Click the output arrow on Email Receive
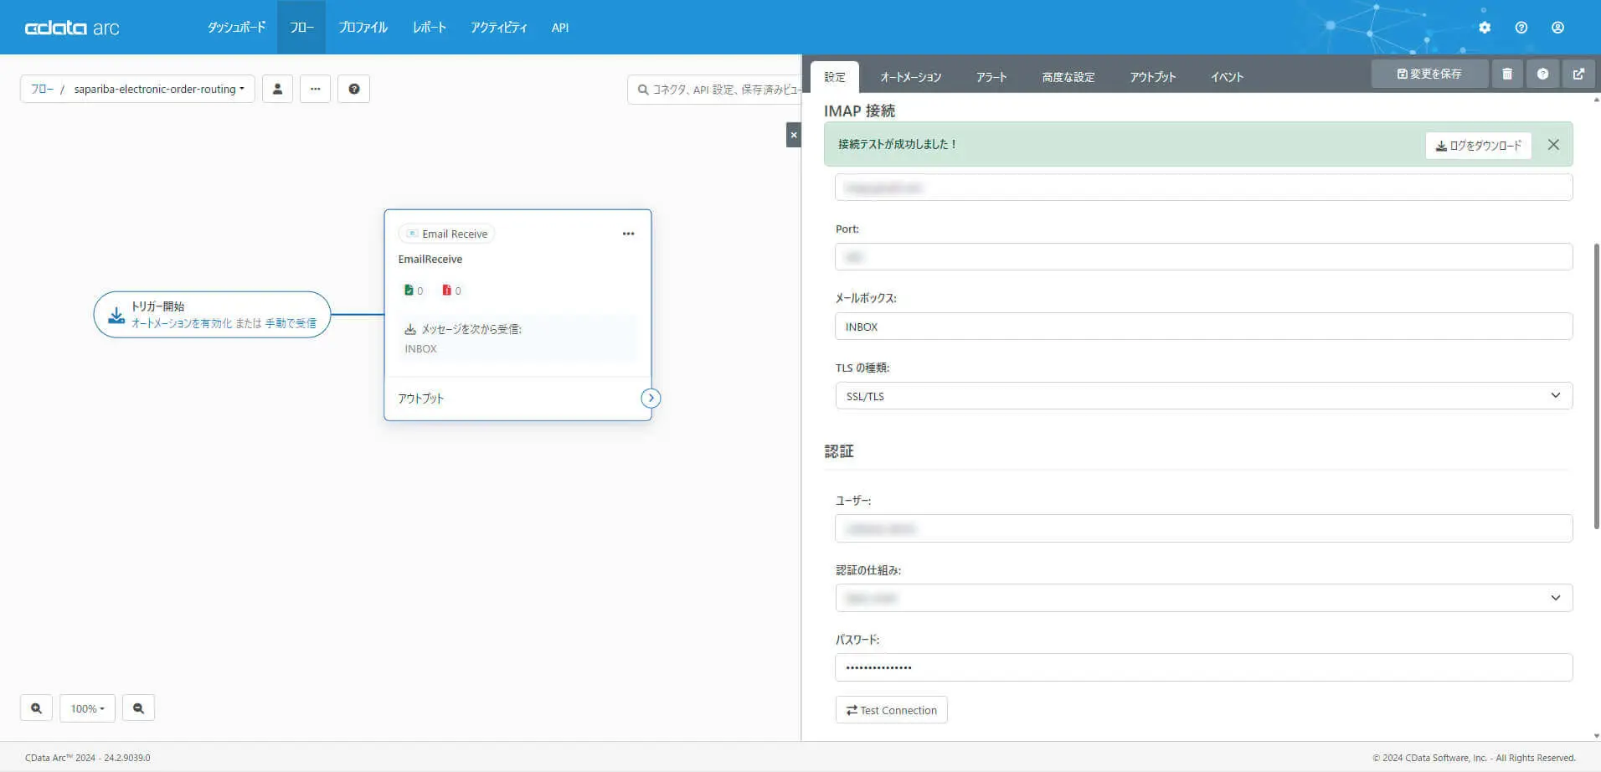1601x772 pixels. (x=651, y=398)
